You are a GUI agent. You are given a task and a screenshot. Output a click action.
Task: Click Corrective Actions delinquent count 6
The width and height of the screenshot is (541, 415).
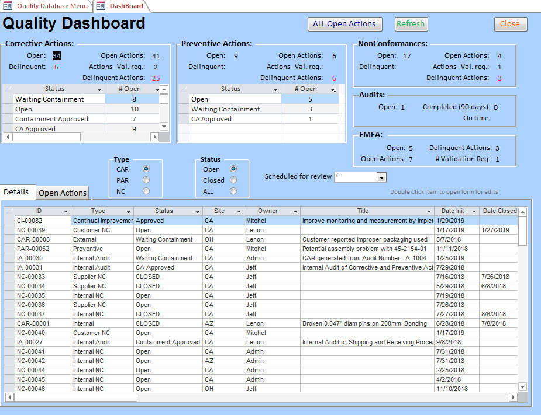pos(56,67)
